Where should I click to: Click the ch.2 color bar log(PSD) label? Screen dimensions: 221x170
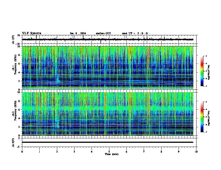[x=209, y=118]
